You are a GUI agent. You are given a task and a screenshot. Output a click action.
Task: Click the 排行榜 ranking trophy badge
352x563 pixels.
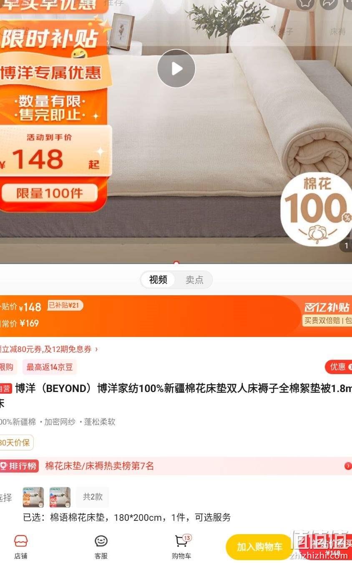point(19,466)
